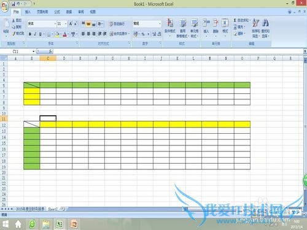Increase font size with the large A
This screenshot has width=307, height=230.
tap(71, 24)
